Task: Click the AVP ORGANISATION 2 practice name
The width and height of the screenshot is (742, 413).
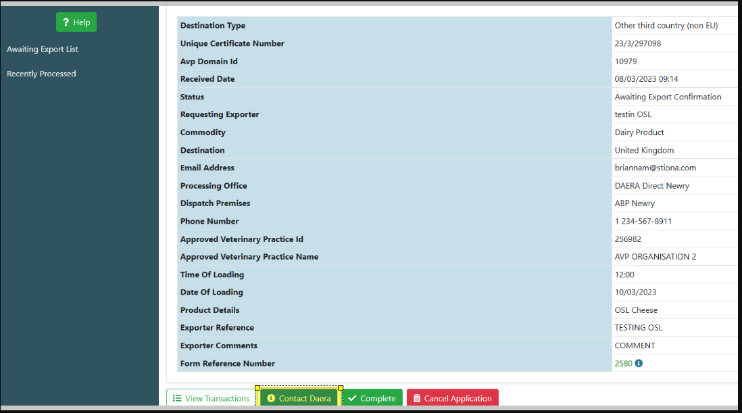Action: pyautogui.click(x=655, y=257)
